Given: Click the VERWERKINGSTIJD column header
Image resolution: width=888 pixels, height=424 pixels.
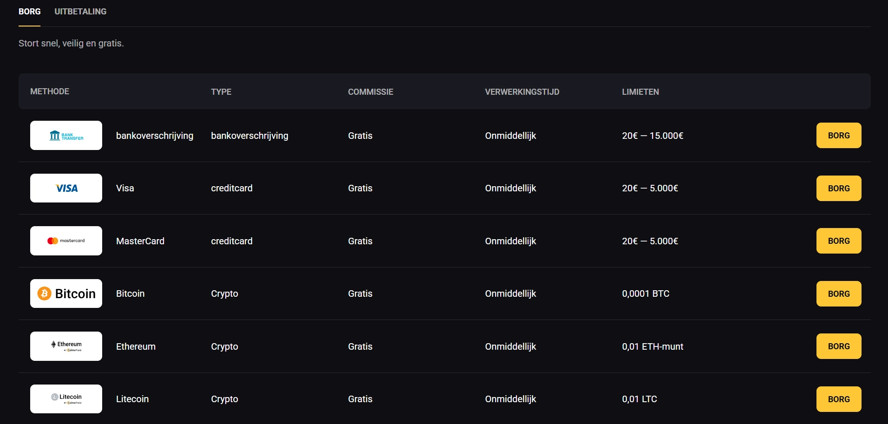Looking at the screenshot, I should click(522, 92).
